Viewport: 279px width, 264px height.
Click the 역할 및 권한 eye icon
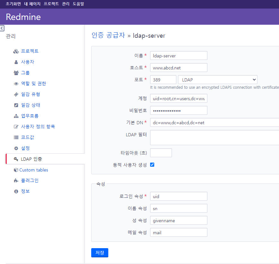point(16,84)
